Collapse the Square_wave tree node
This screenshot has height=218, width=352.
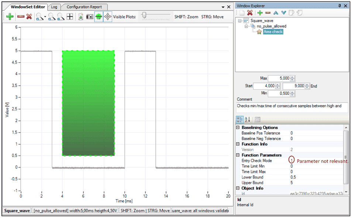[x=240, y=21]
